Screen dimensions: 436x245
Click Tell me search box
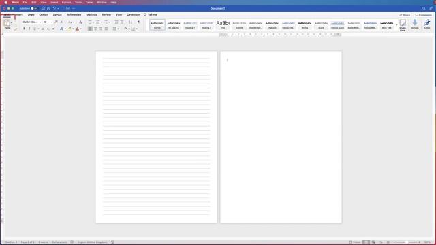(150, 14)
